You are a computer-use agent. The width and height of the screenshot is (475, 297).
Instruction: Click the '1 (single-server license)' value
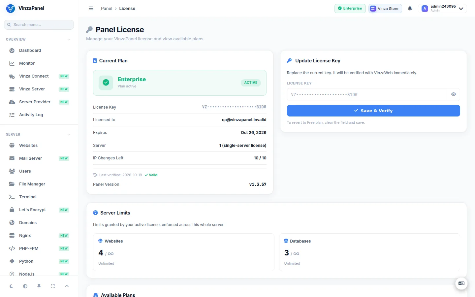click(243, 146)
